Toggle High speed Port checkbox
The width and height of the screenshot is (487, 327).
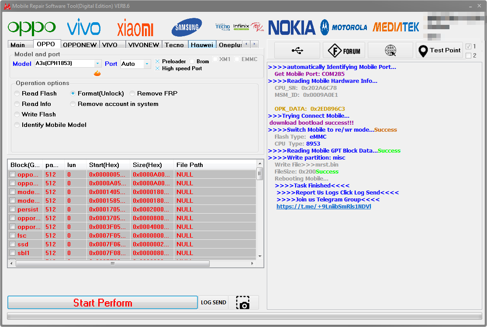point(158,68)
